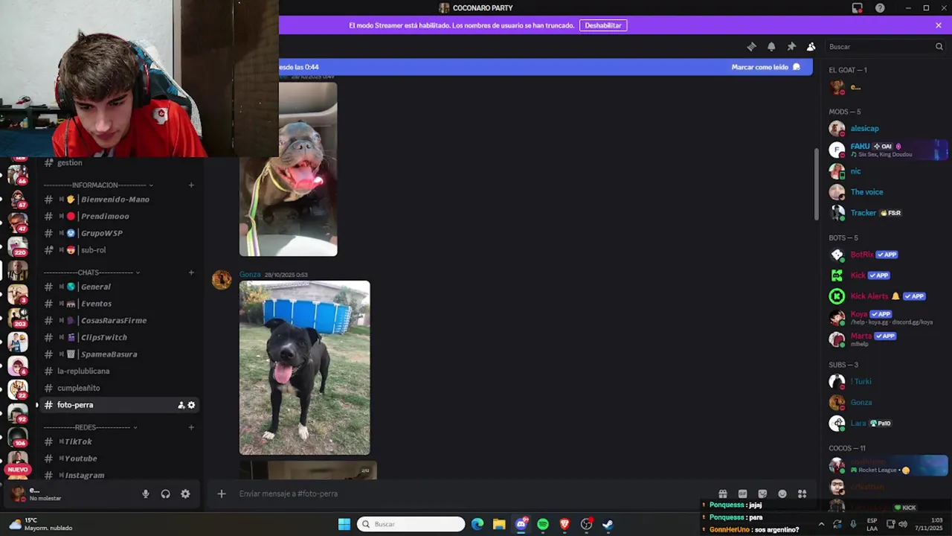Select member alesicap in MODS list

885,129
